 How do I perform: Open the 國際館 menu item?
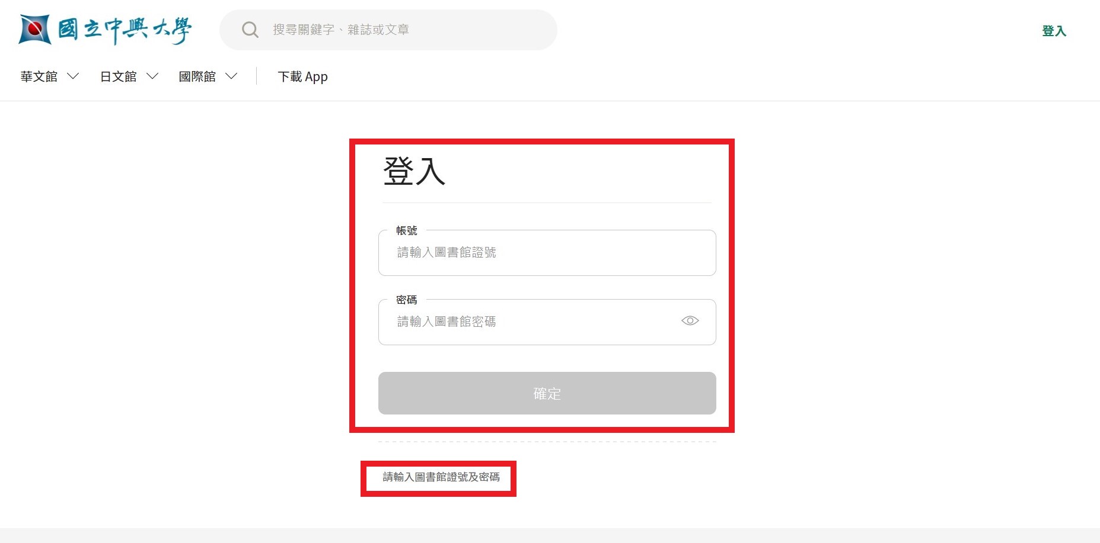point(197,76)
